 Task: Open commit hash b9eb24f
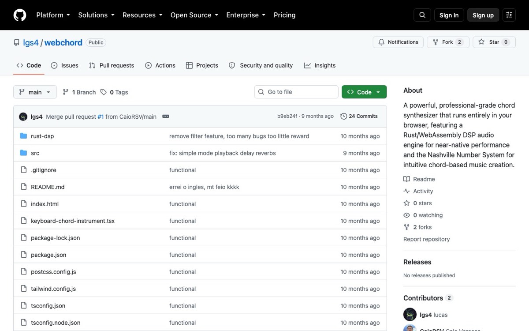pyautogui.click(x=287, y=117)
